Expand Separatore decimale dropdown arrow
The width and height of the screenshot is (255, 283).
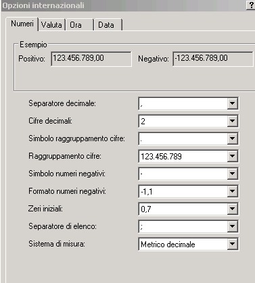tap(232, 104)
